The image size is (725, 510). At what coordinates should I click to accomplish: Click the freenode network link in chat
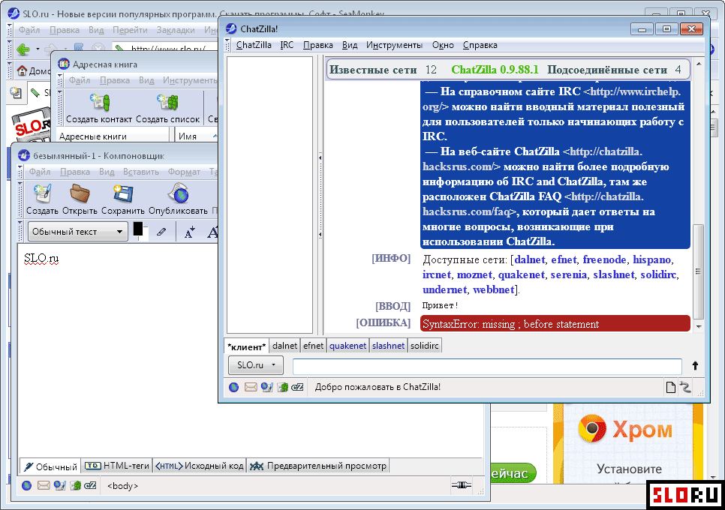tap(604, 259)
